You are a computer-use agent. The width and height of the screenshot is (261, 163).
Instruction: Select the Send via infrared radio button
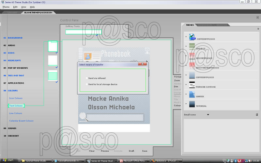(x=87, y=78)
